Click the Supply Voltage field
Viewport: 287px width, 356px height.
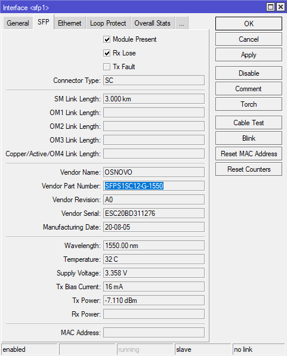[154, 273]
